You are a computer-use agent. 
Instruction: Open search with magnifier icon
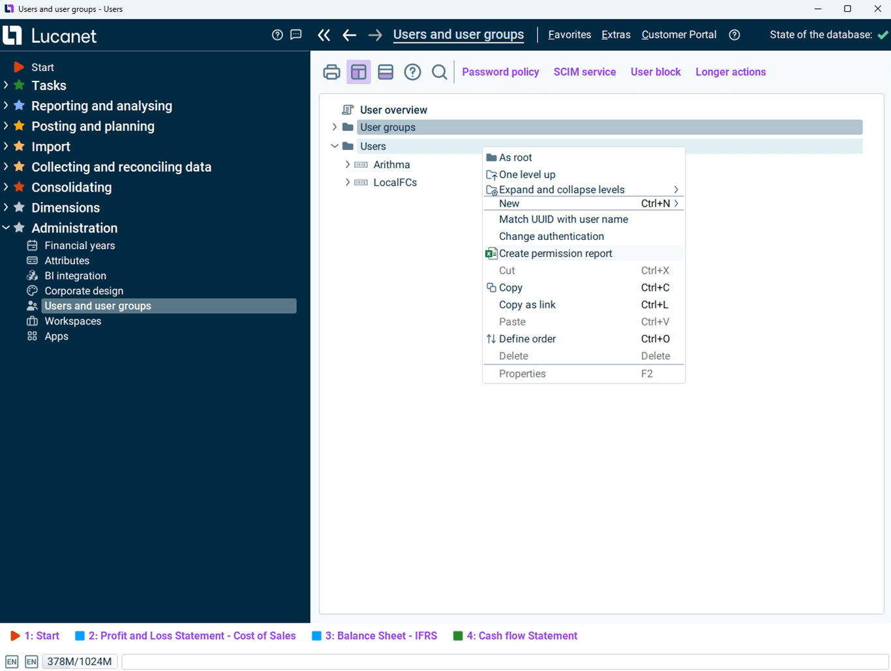pos(440,72)
